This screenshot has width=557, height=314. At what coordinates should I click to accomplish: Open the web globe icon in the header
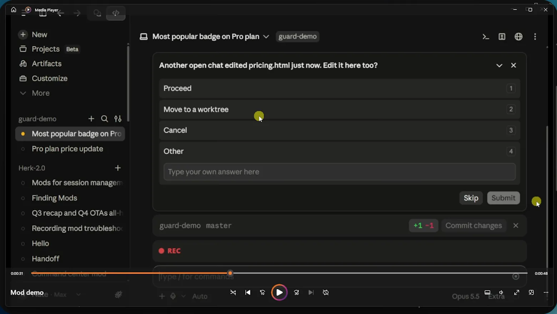point(518,36)
